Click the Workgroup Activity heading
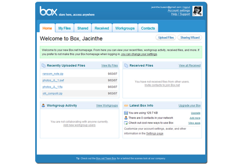 pyautogui.click(x=62, y=106)
